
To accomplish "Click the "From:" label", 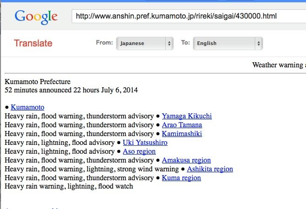I will [104, 43].
